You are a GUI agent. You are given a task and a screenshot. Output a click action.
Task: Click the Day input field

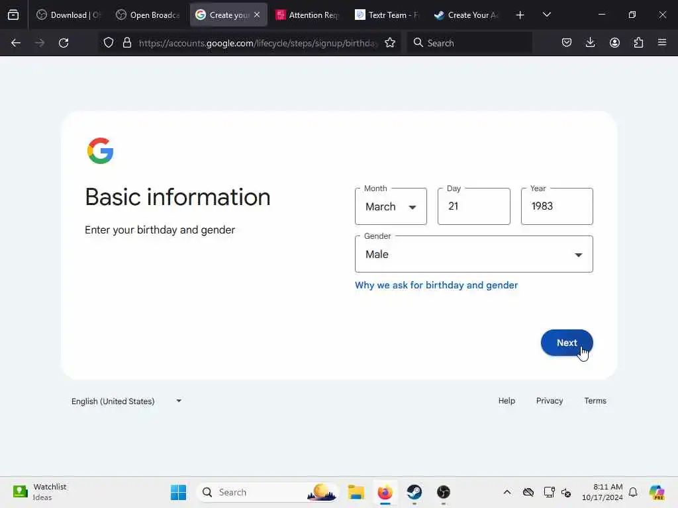[474, 206]
